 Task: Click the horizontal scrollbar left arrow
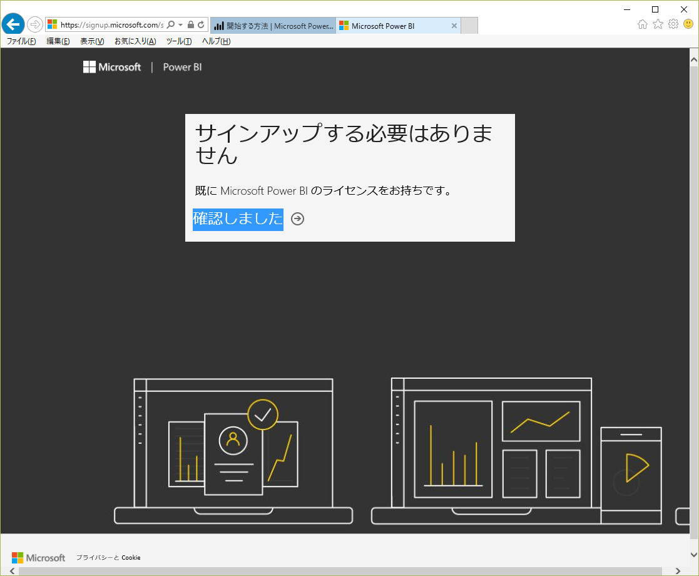pos(12,571)
